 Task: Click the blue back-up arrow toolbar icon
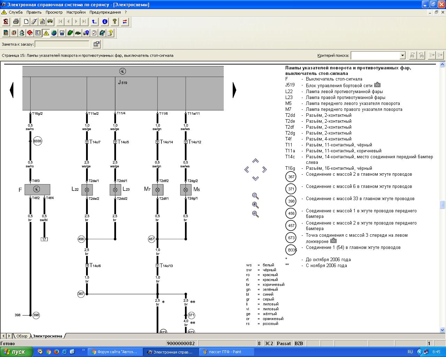click(94, 22)
